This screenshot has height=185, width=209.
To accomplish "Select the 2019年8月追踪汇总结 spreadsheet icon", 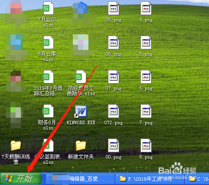I will click(48, 77).
